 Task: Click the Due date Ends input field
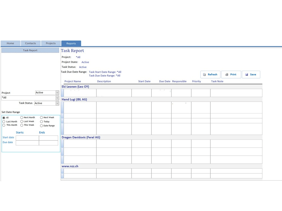(49, 142)
